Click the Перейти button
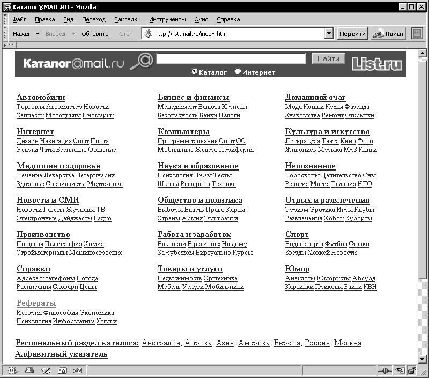 coord(352,34)
